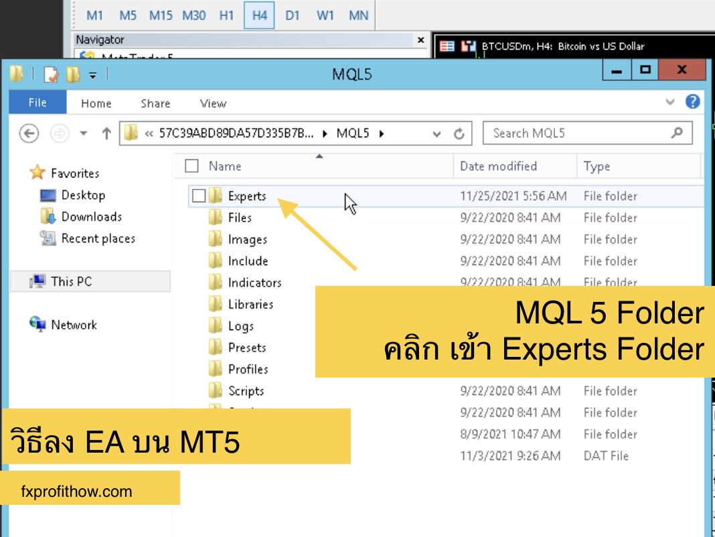Open the Explorer help icon

(692, 101)
